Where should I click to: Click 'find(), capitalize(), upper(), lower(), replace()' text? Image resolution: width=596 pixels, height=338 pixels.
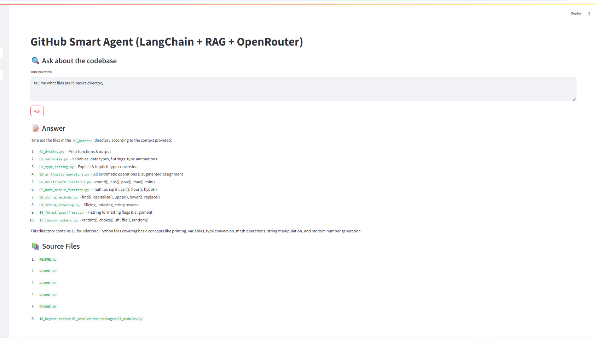[121, 197]
